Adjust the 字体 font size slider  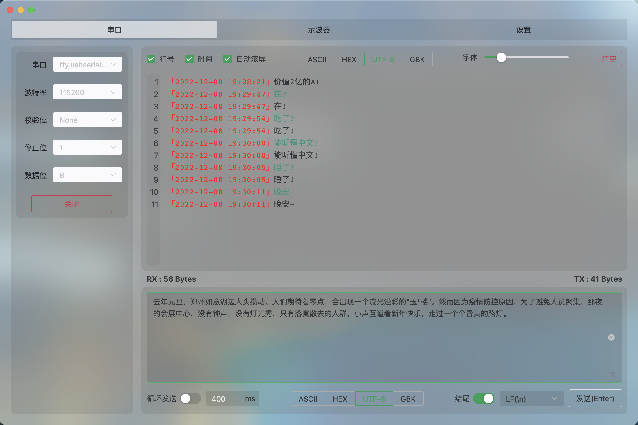pyautogui.click(x=501, y=57)
